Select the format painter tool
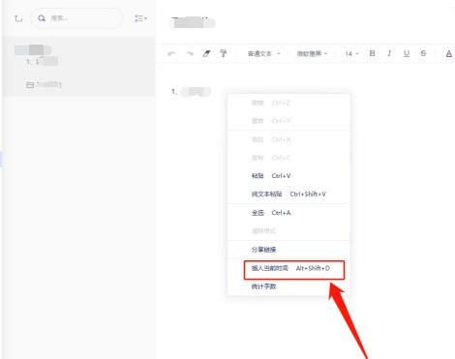 [223, 53]
